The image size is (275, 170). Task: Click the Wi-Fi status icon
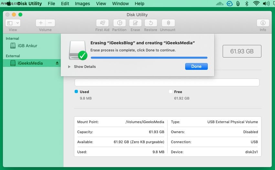256,4
